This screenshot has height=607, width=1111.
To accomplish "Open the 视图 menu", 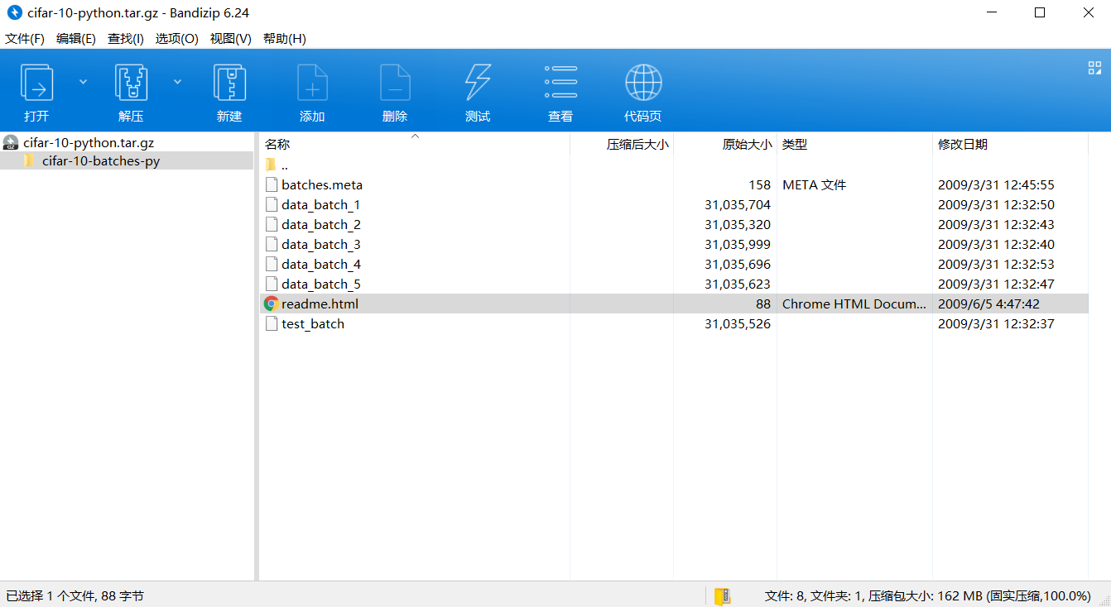I will [x=229, y=38].
